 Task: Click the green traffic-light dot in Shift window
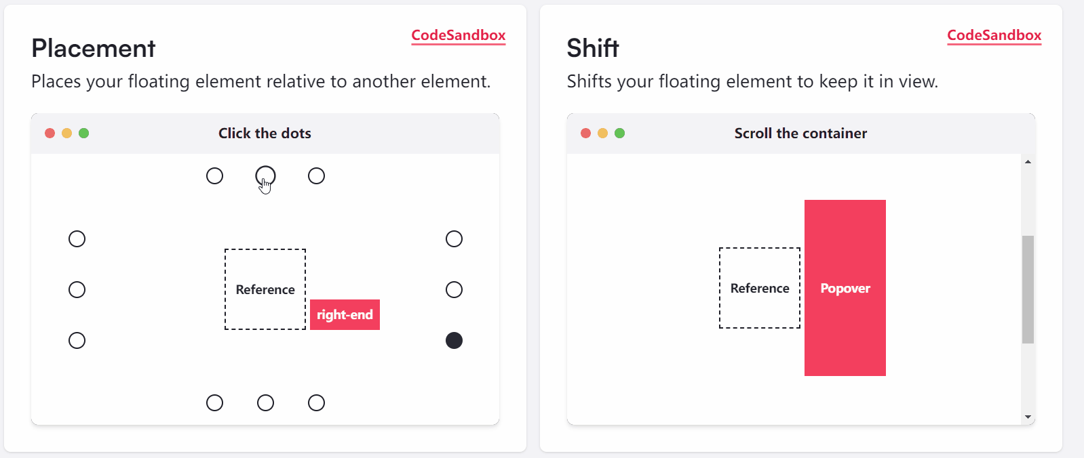pyautogui.click(x=619, y=133)
